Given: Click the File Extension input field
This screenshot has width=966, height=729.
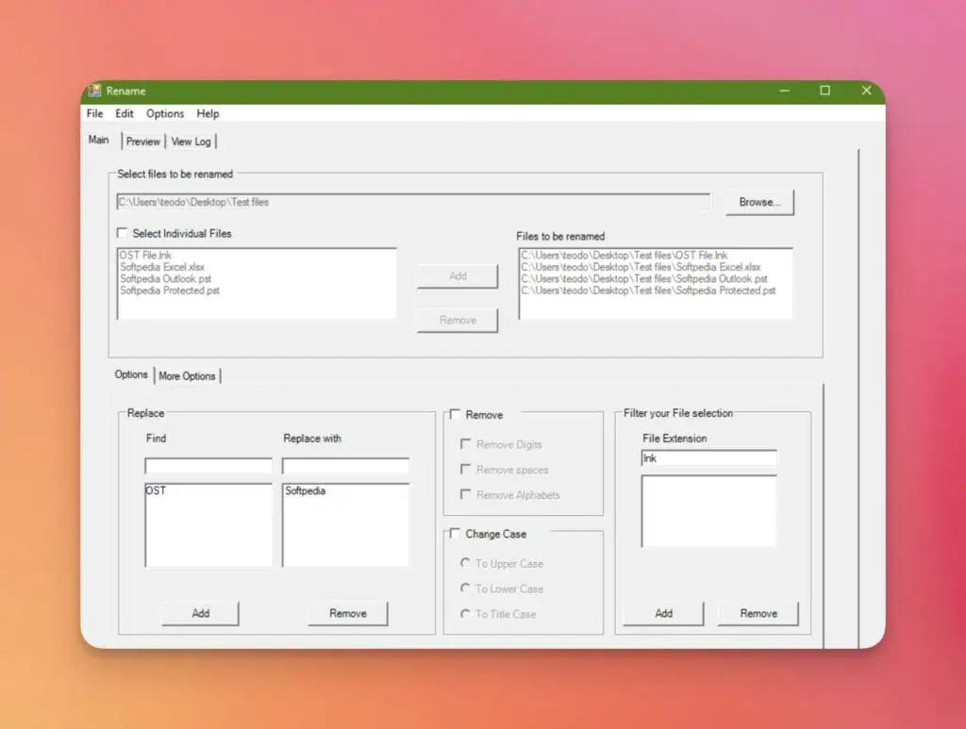Looking at the screenshot, I should click(708, 458).
